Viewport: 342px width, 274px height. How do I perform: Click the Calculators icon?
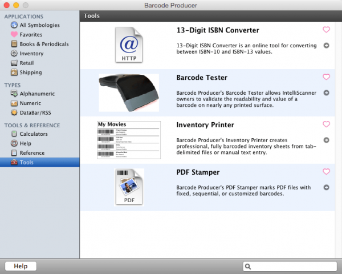point(14,134)
